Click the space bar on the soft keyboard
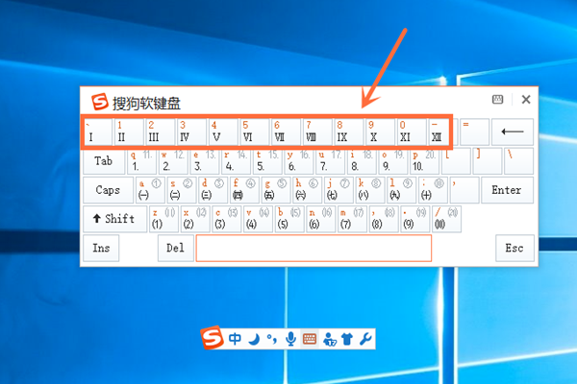This screenshot has width=577, height=384. [x=314, y=248]
